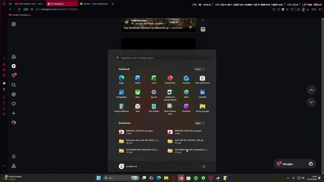324x182 pixels.
Task: Toggle Opera VPN badge in address bar
Action: [26, 9]
